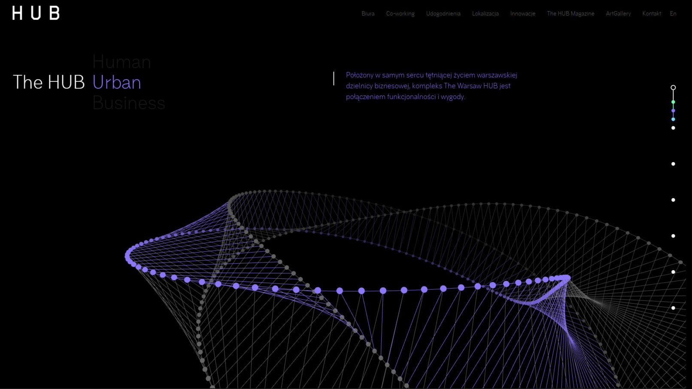The height and width of the screenshot is (389, 692).
Task: Select the fifth white dot in side navigation
Action: [x=673, y=272]
